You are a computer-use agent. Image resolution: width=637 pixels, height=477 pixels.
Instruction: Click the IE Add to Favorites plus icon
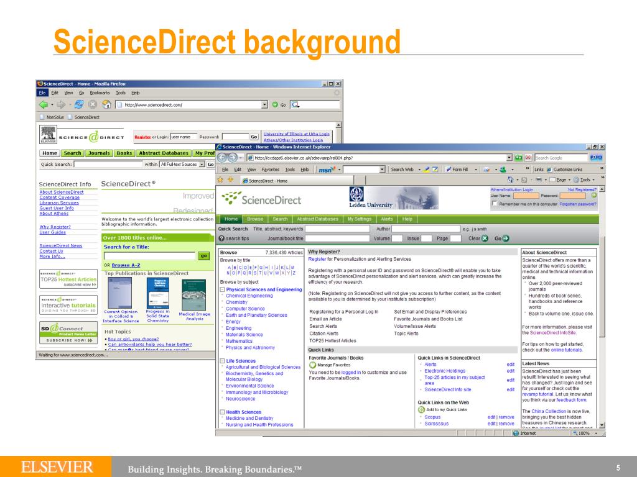click(x=230, y=179)
